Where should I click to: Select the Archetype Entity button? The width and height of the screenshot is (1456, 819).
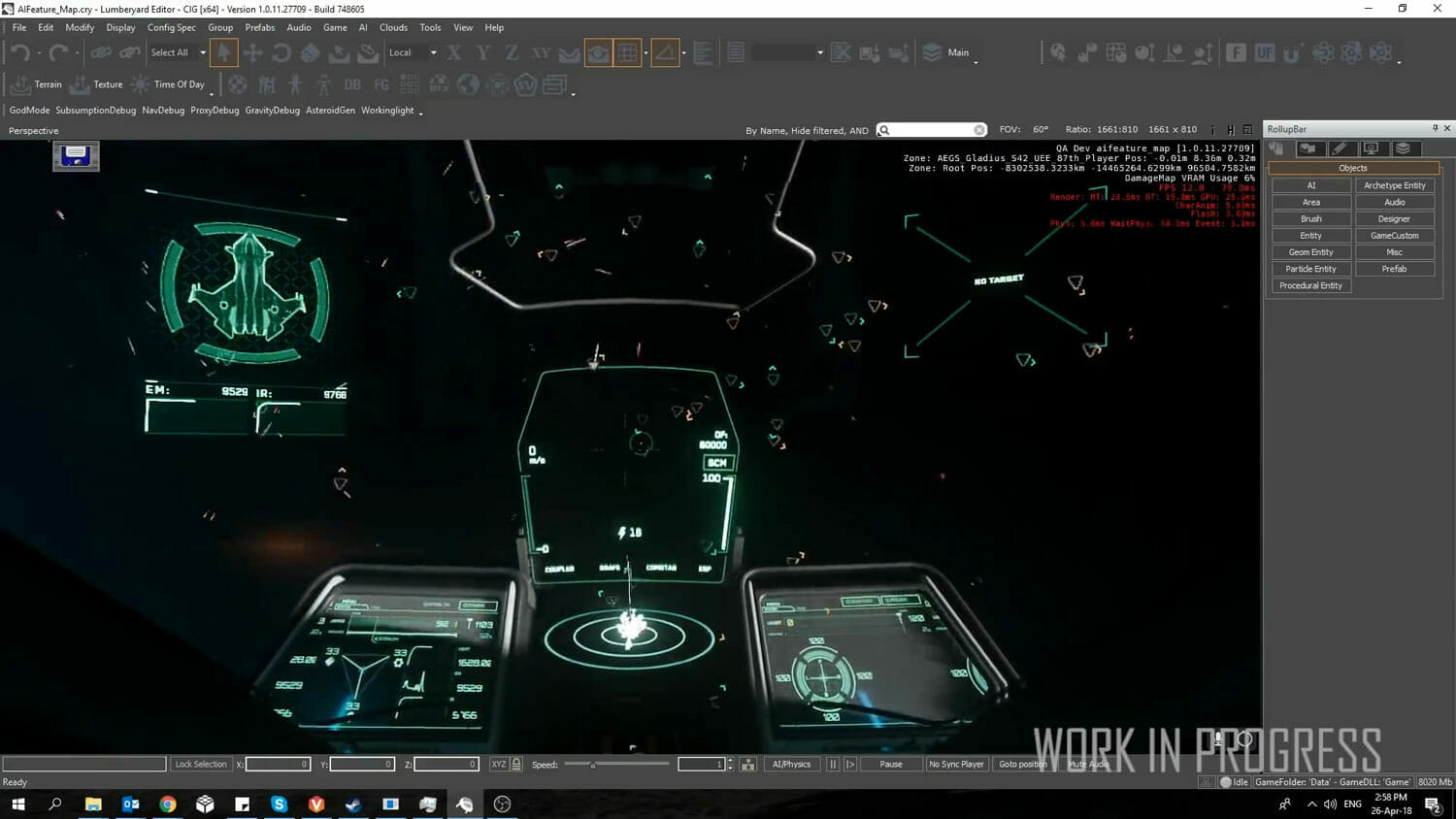pyautogui.click(x=1395, y=185)
